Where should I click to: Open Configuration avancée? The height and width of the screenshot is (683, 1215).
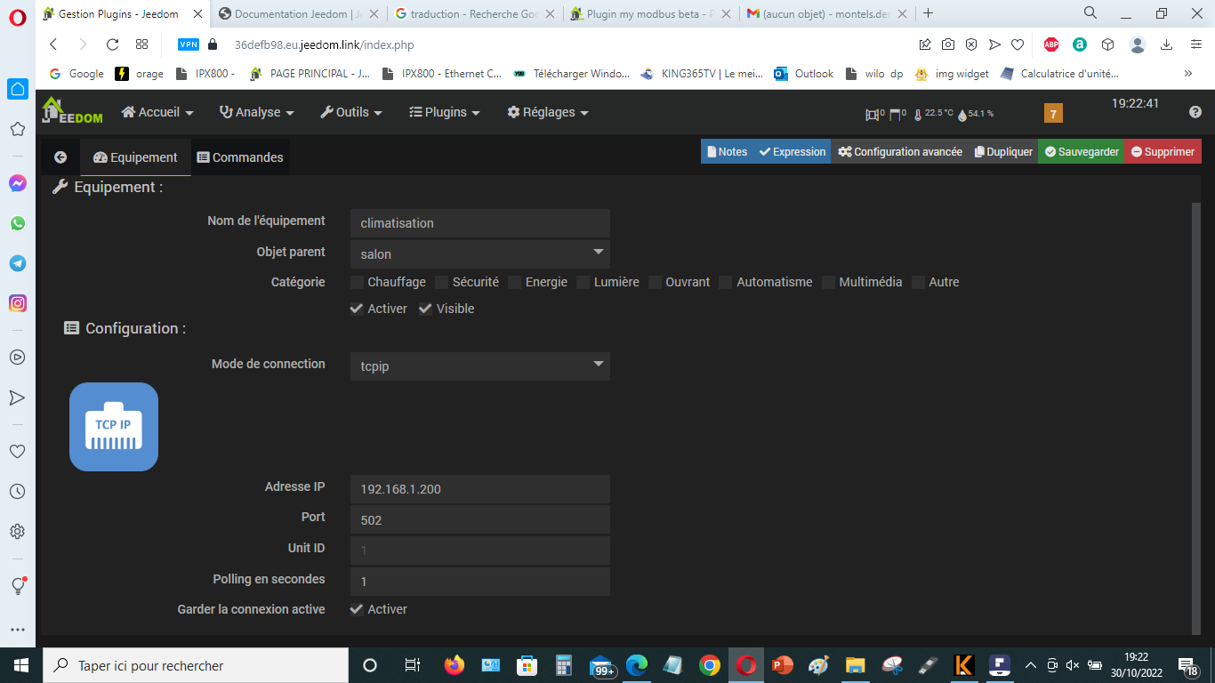coord(900,151)
